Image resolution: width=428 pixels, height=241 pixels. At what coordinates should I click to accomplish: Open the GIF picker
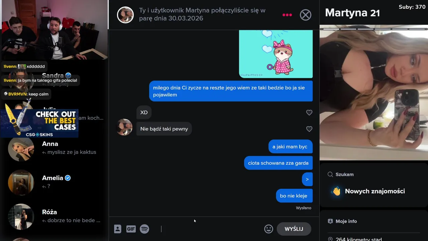131,229
